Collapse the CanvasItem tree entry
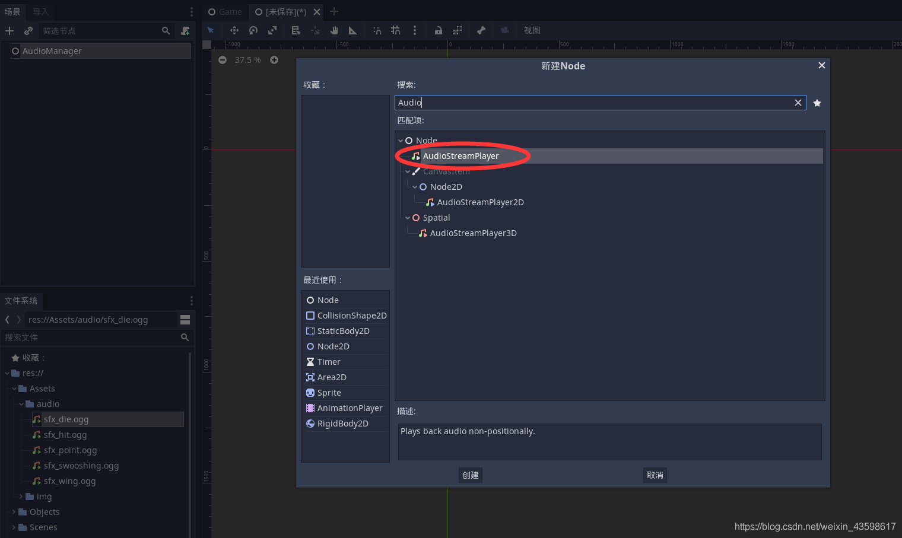 (408, 171)
